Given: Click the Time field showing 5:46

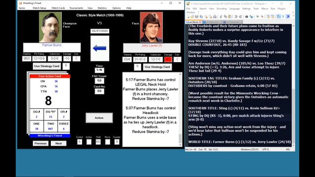Looking at the screenshot, I should coord(99,70).
